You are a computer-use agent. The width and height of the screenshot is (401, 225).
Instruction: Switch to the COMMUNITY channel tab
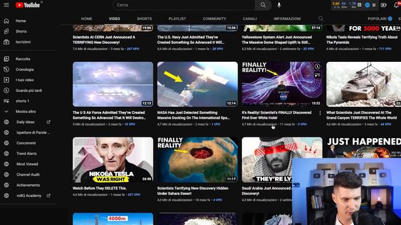click(214, 19)
